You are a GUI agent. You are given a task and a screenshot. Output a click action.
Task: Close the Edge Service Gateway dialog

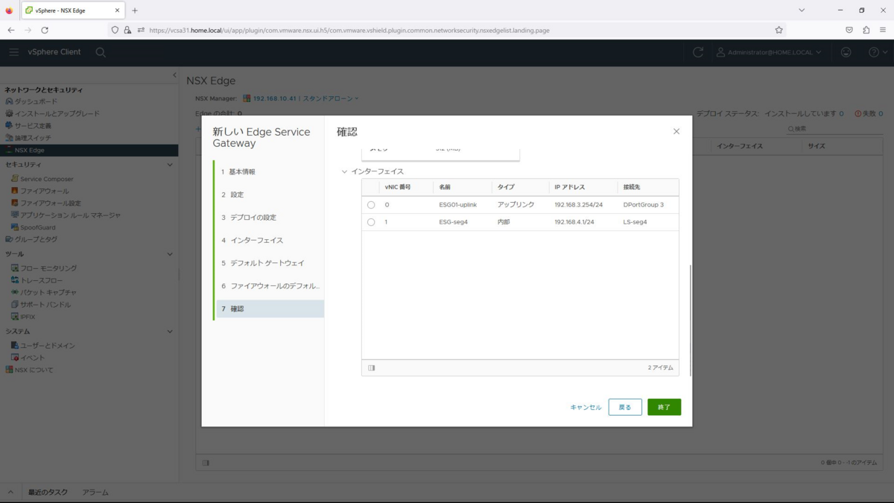click(x=676, y=131)
